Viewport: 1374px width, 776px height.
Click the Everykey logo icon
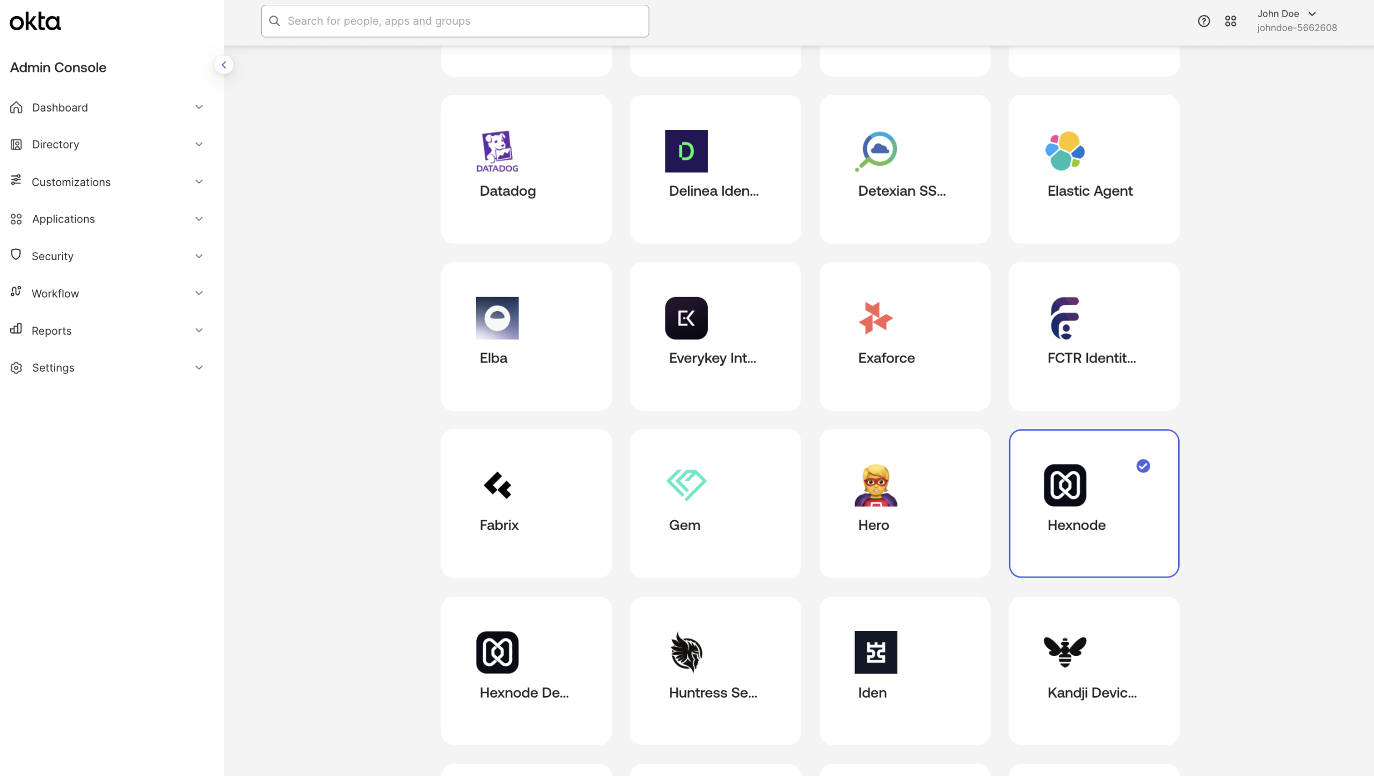tap(686, 318)
